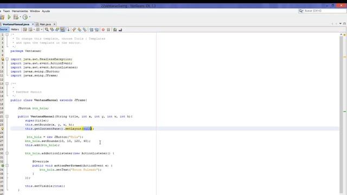Open the Forward history dropdown arrow
347x195 pixels.
pos(41,30)
